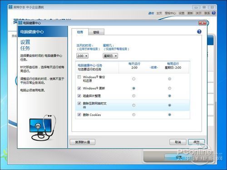Switch to the 任务 tab
The image size is (227, 170).
tap(80, 32)
